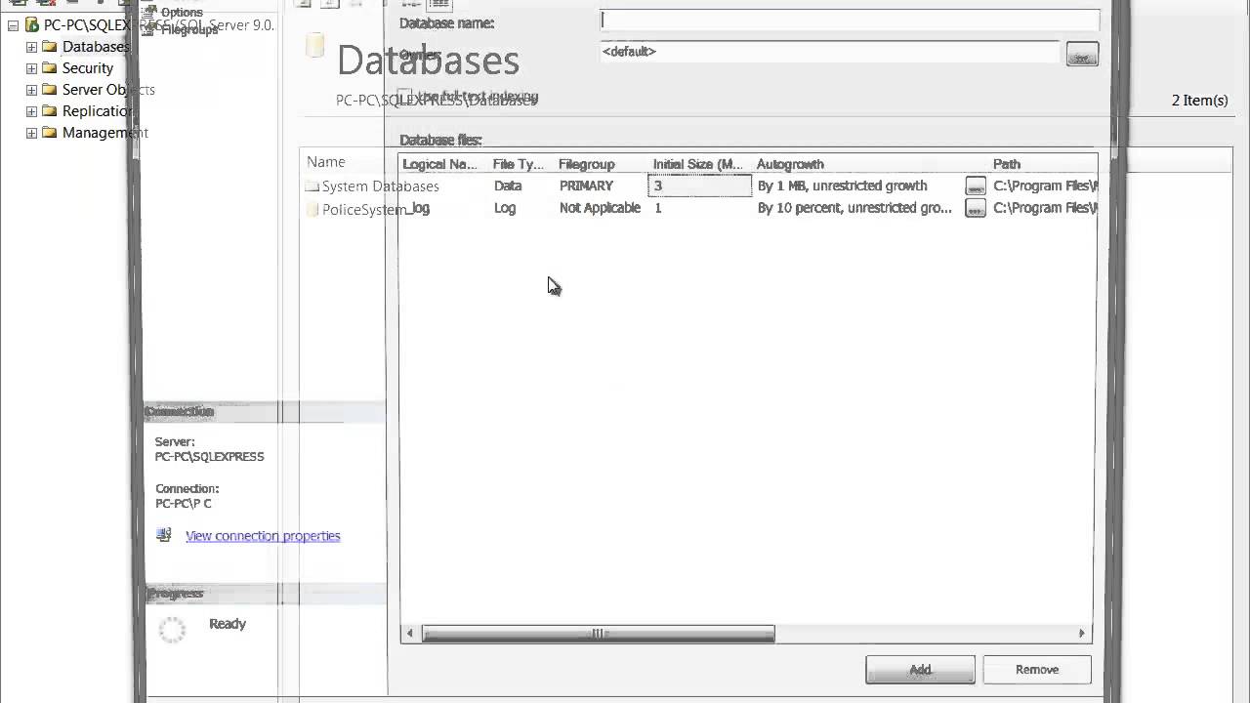The height and width of the screenshot is (703, 1250).
Task: Click the Log file path cell
Action: point(1045,208)
